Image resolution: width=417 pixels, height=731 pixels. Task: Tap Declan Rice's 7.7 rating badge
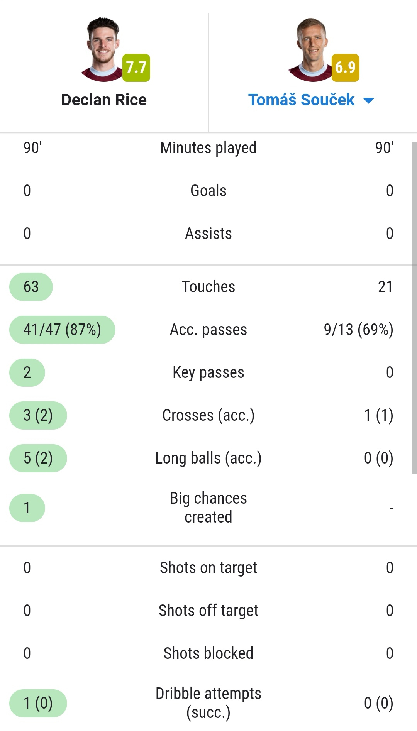tap(136, 68)
